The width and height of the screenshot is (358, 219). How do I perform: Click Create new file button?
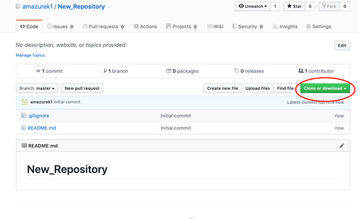pos(223,88)
